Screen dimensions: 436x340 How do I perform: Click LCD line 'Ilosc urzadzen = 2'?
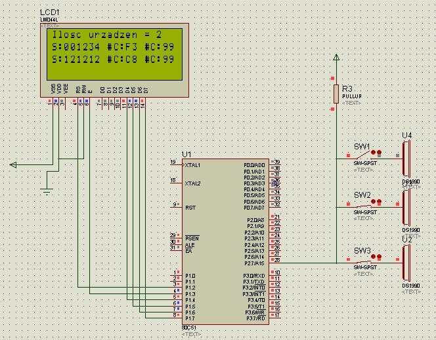pos(107,35)
